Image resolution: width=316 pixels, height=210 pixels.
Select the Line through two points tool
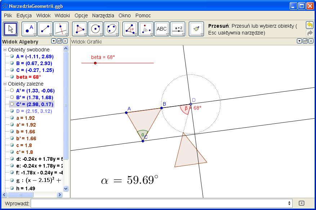45,29
